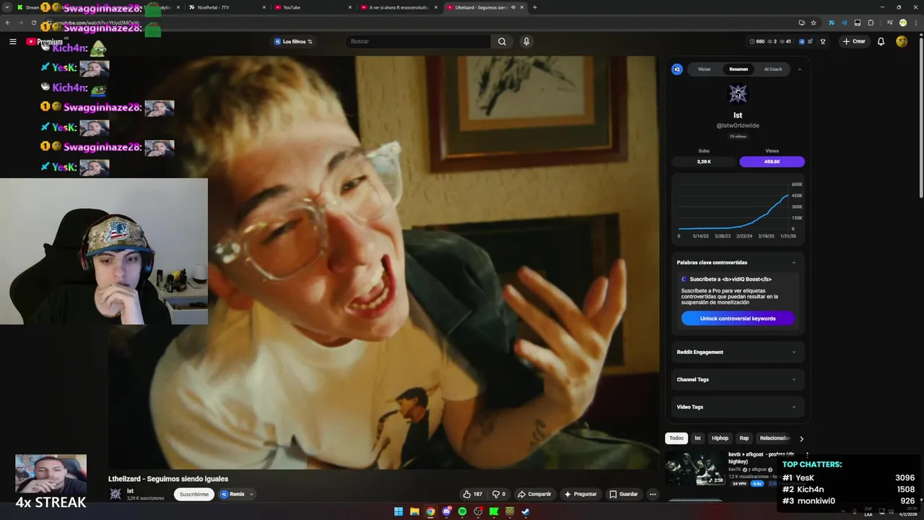Select the Views stat pill 458.8K
The image size is (924, 520).
(x=772, y=162)
